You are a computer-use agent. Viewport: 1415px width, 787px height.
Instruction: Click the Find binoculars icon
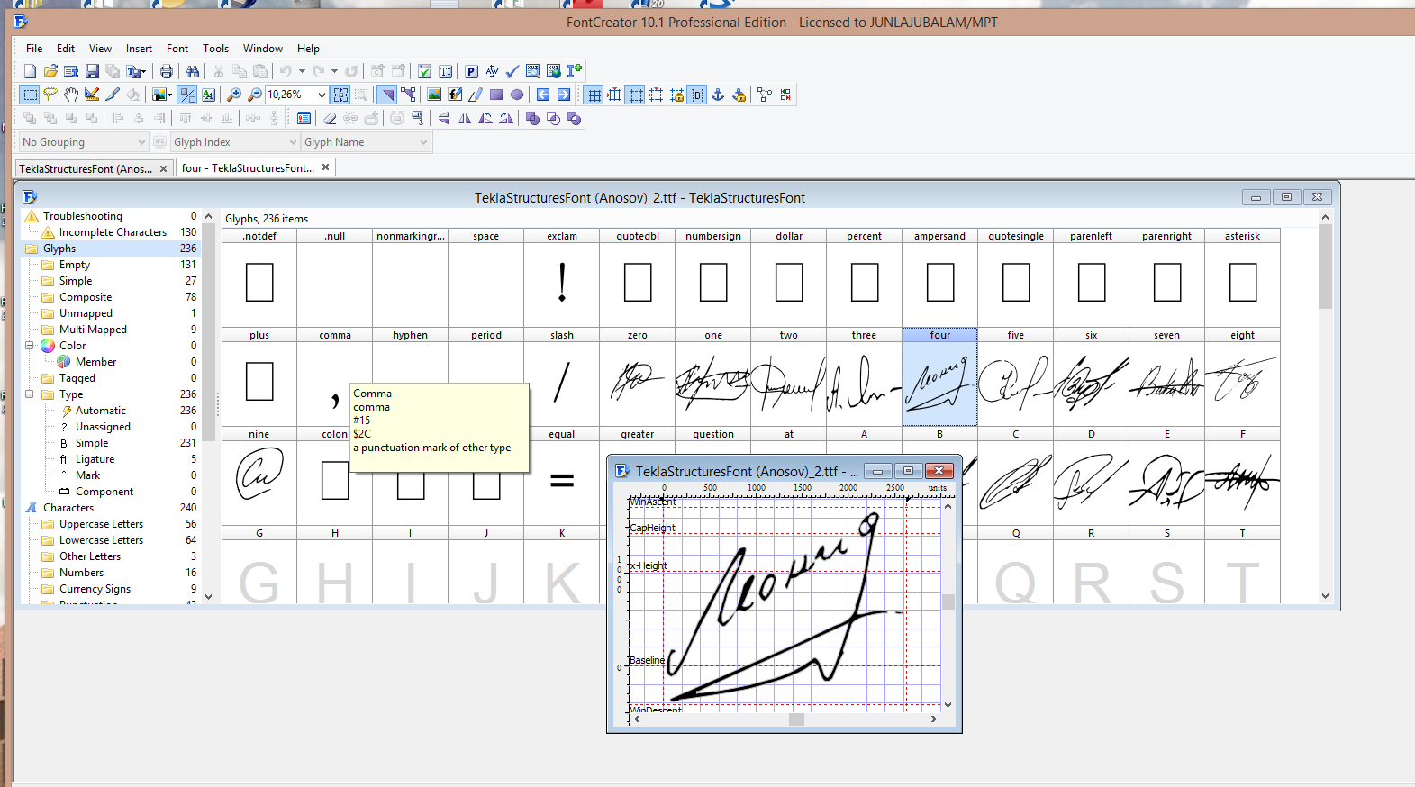click(192, 71)
